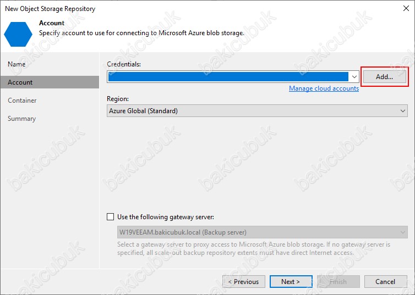Click inside the highlighted Credentials field
The height and width of the screenshot is (295, 415).
tap(228, 77)
